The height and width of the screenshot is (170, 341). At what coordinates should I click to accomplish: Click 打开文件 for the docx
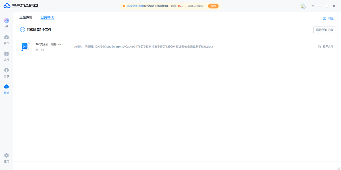(x=326, y=46)
